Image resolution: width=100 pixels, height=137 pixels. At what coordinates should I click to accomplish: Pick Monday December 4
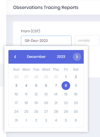click(x=26, y=86)
